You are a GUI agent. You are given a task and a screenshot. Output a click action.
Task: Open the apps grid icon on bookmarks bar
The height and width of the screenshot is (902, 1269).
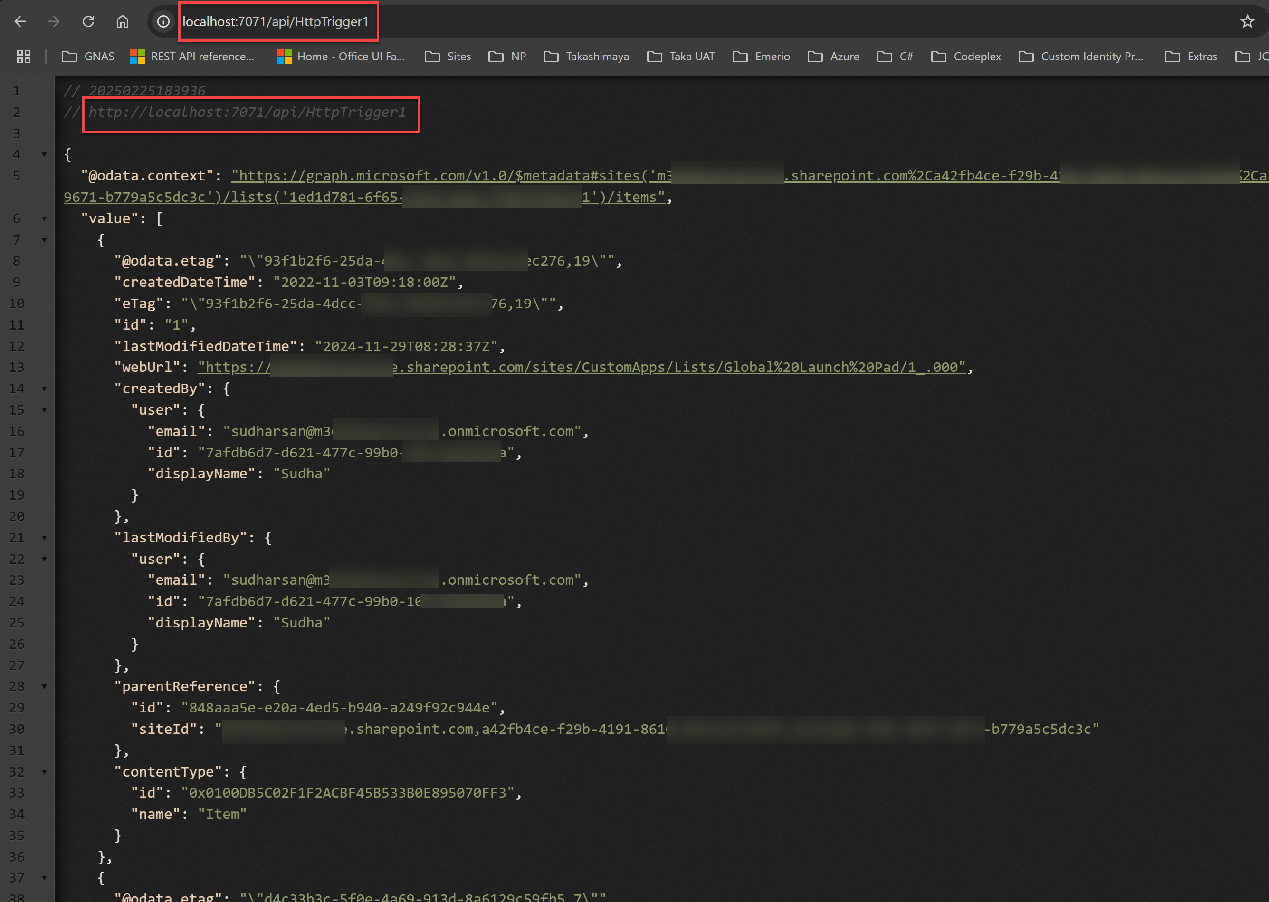[23, 56]
